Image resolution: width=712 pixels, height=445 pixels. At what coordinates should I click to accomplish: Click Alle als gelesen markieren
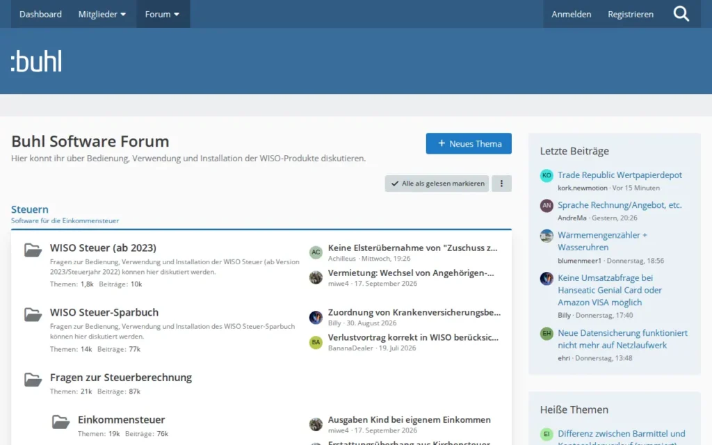[437, 184]
